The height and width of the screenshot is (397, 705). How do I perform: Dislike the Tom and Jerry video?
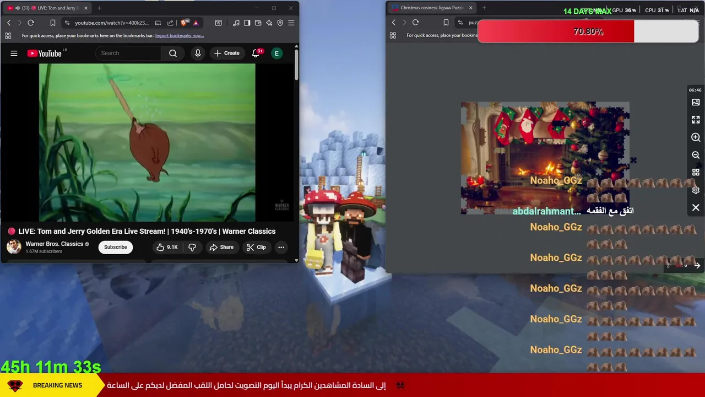tap(192, 247)
